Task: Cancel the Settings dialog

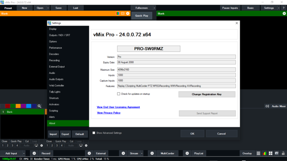Action: click(222, 134)
